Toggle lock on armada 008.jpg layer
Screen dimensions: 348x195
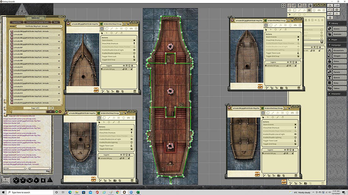(129, 158)
